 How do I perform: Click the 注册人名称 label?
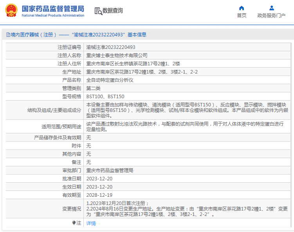[69, 56]
